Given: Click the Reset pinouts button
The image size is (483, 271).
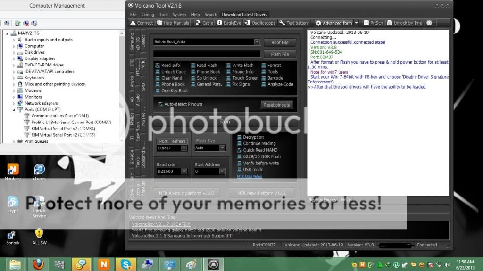Looking at the screenshot, I should [x=276, y=105].
